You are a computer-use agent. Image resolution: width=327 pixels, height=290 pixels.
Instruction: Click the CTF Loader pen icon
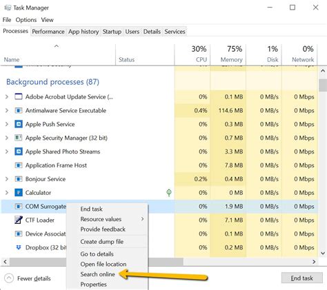click(x=19, y=220)
